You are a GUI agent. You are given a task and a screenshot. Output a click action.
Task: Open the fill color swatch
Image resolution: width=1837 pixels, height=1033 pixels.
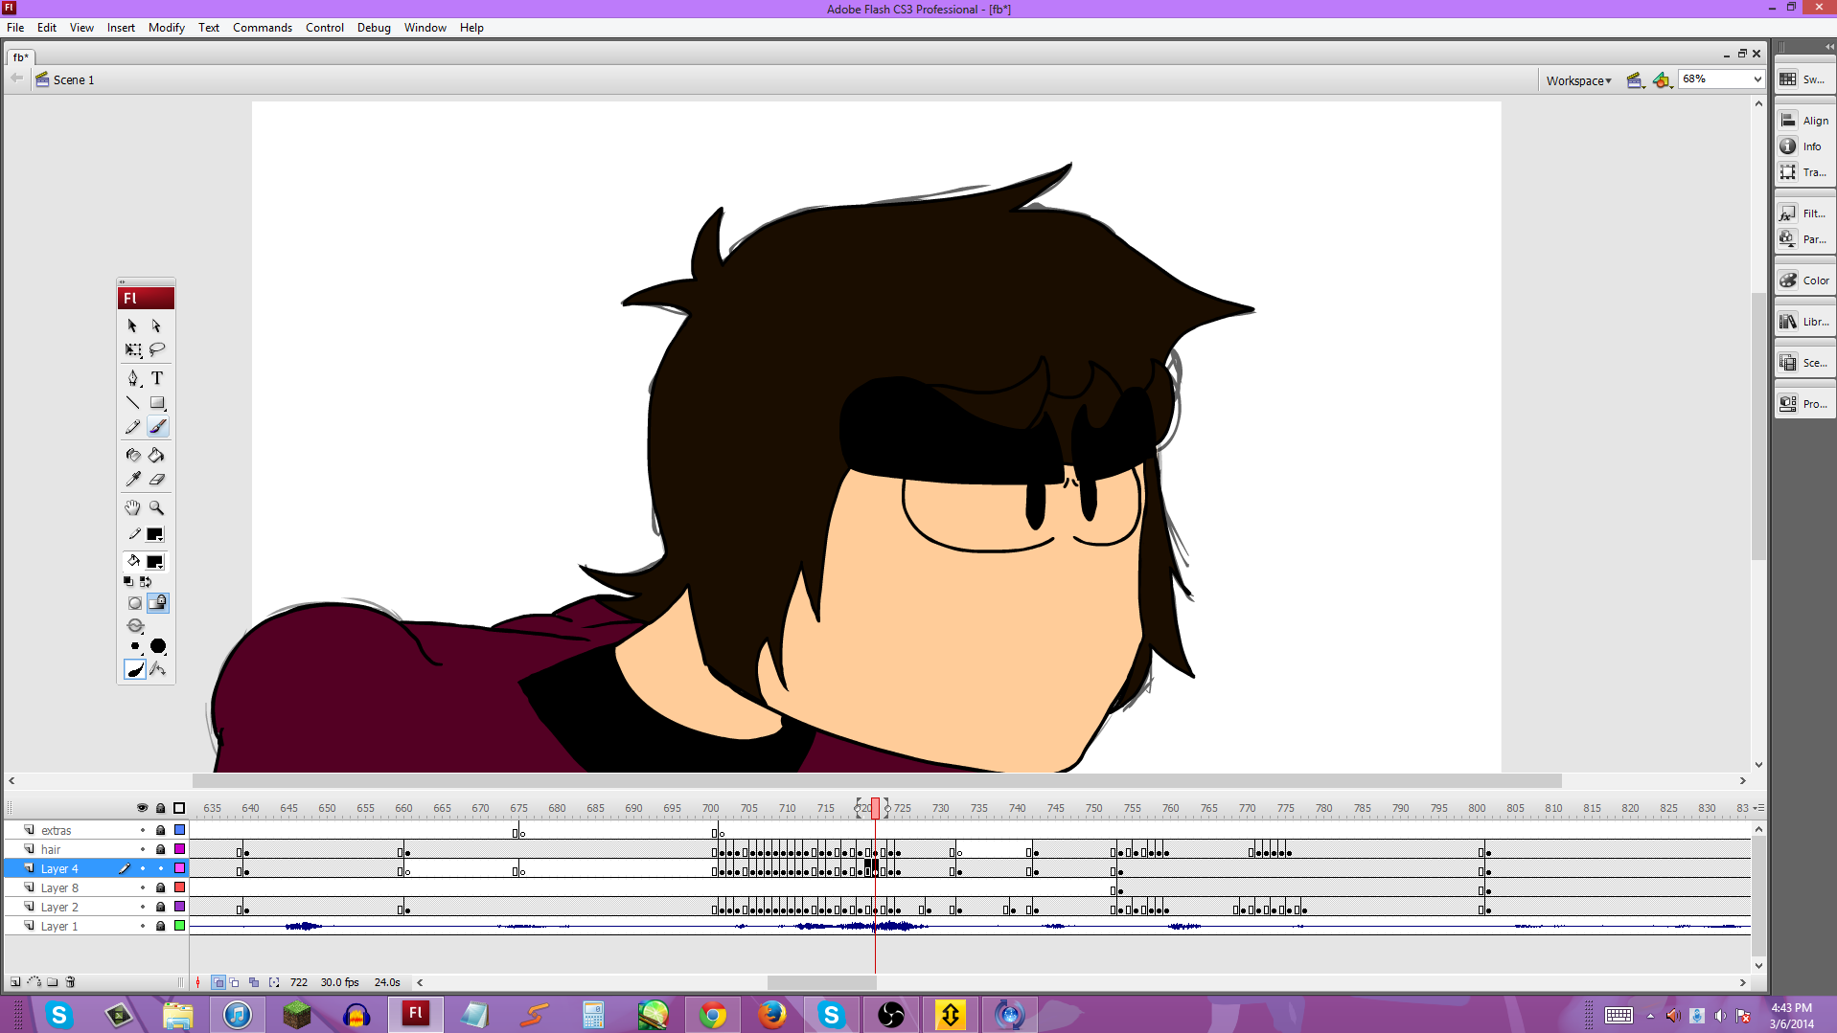click(x=154, y=562)
